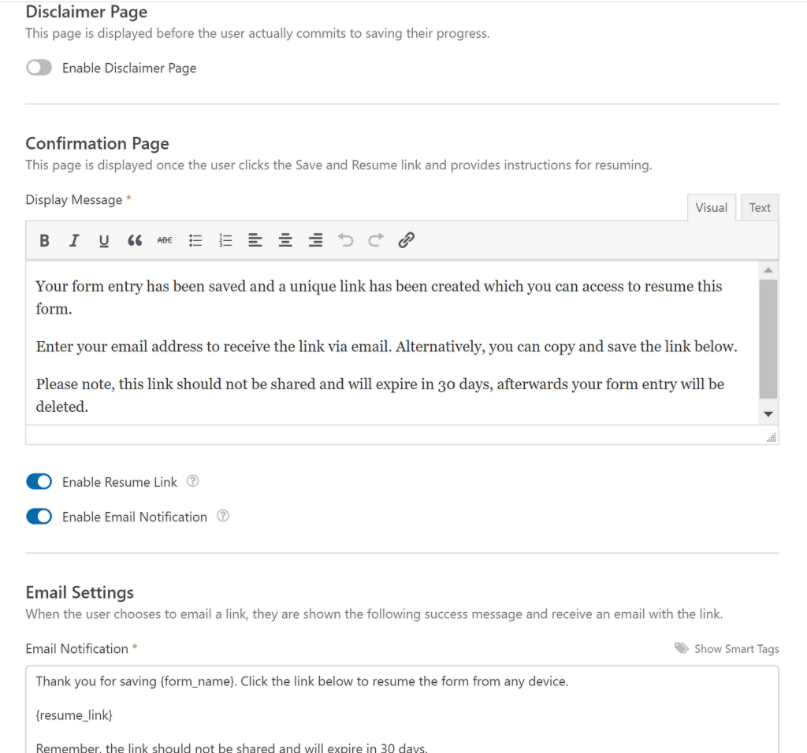807x753 pixels.
Task: Click the Email Notification field label
Action: click(x=77, y=648)
